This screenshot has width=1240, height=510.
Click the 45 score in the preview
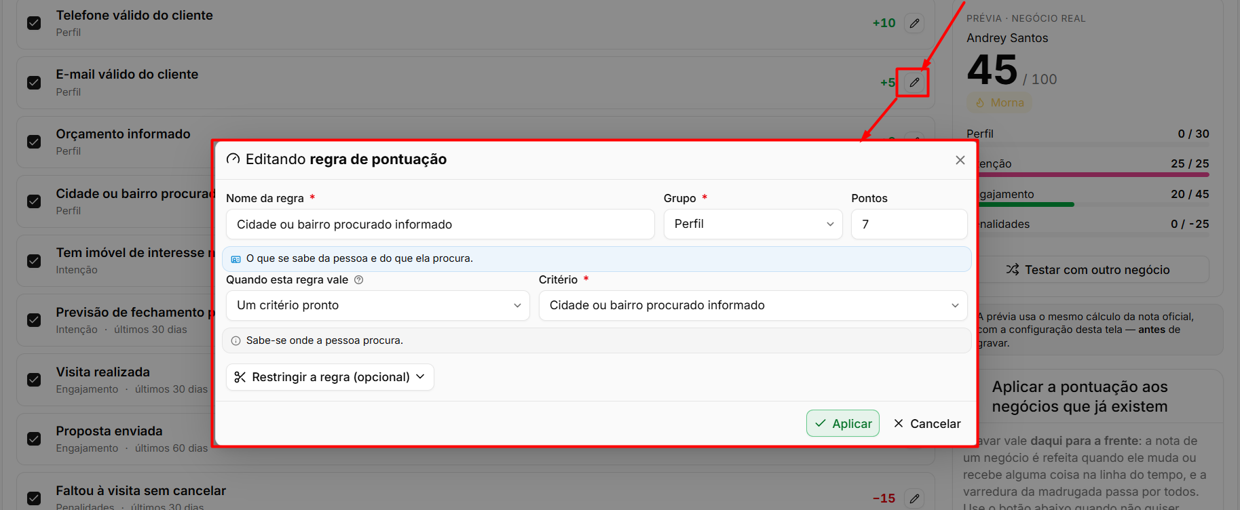pos(992,70)
